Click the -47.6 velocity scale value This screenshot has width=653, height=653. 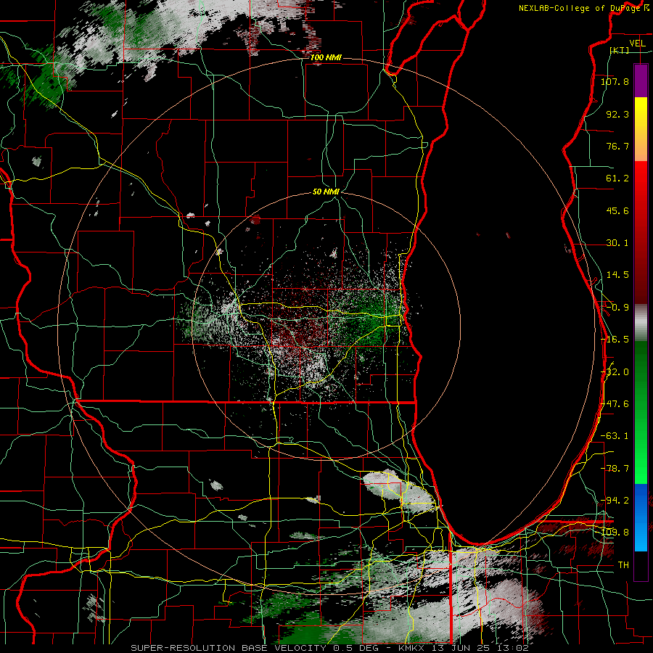[x=615, y=404]
